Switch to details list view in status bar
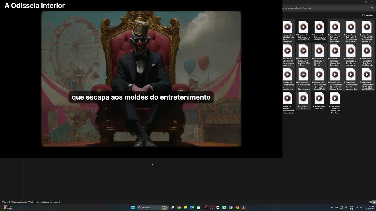 pos(370,202)
